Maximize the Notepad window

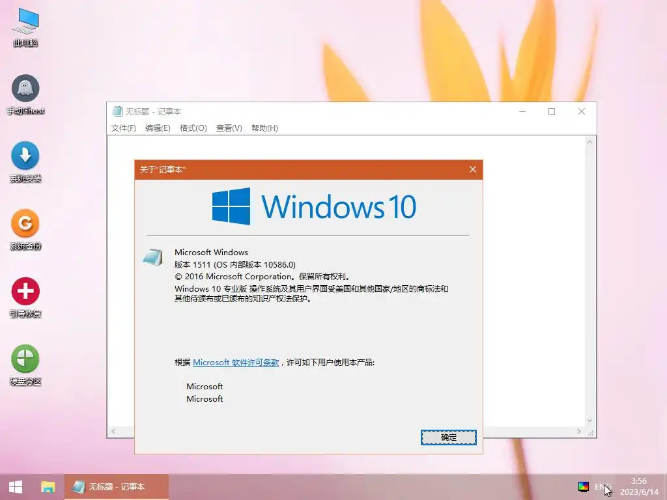tap(552, 111)
